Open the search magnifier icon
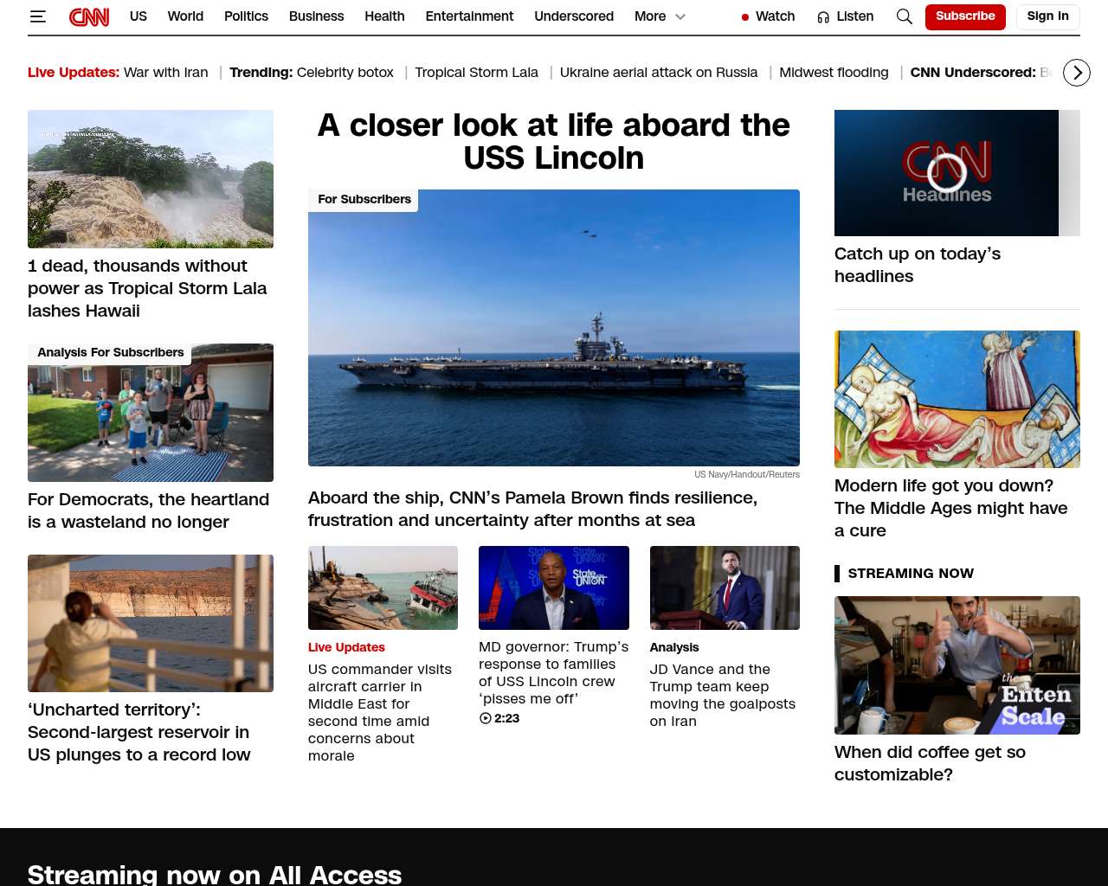This screenshot has height=886, width=1108. 905,16
